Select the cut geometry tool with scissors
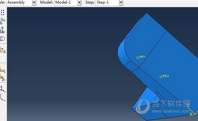 pos(3,78)
